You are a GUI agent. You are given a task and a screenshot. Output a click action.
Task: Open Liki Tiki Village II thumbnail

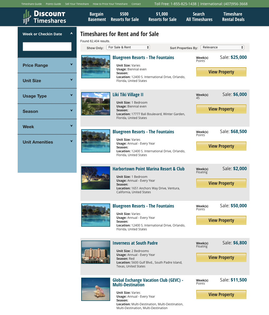tap(96, 104)
